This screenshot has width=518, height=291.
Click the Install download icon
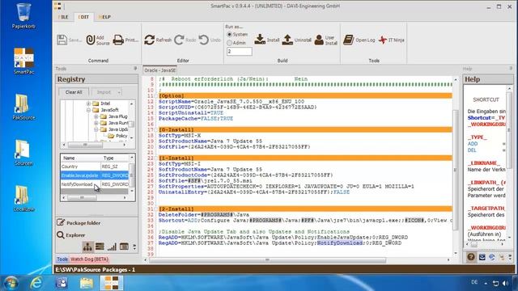tap(260, 40)
